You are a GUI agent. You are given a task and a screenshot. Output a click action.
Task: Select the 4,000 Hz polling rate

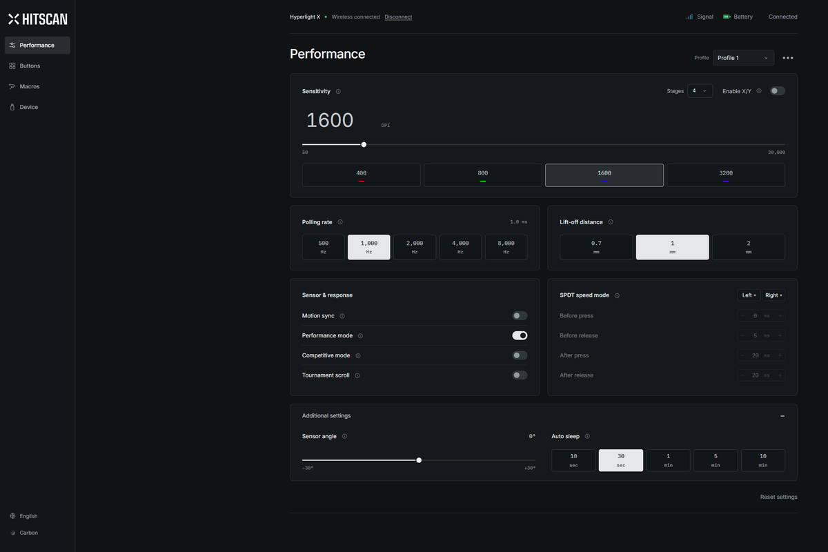click(x=460, y=247)
